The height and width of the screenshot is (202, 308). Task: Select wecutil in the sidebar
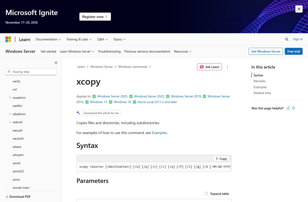(17, 130)
